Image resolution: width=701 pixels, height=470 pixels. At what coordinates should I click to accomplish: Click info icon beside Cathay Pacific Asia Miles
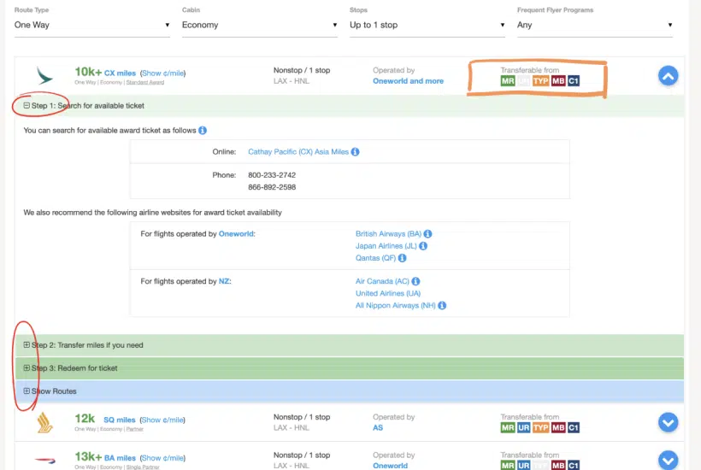click(x=356, y=152)
